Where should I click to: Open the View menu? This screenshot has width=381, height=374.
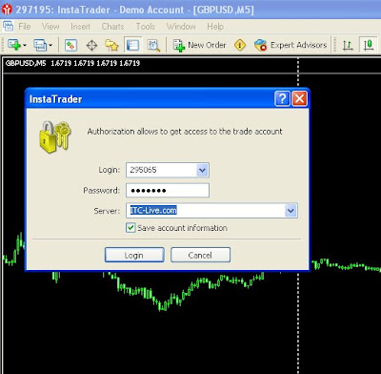click(50, 27)
